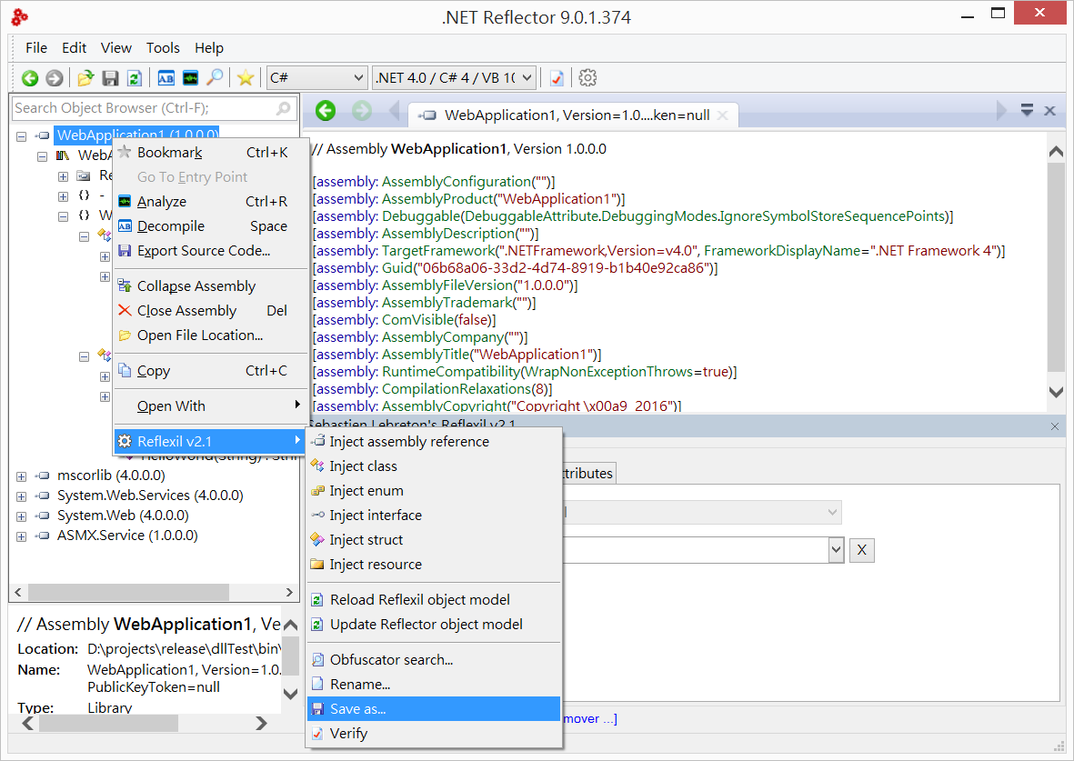This screenshot has height=761, width=1074.
Task: Click the Save assembly disk icon
Action: 110,78
